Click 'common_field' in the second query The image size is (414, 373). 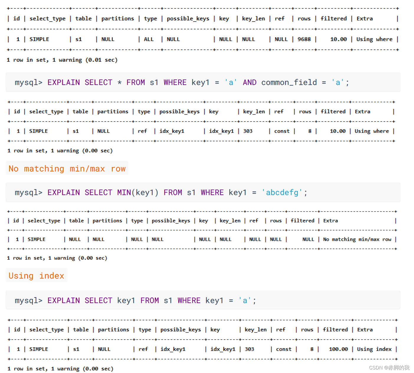pyautogui.click(x=289, y=82)
